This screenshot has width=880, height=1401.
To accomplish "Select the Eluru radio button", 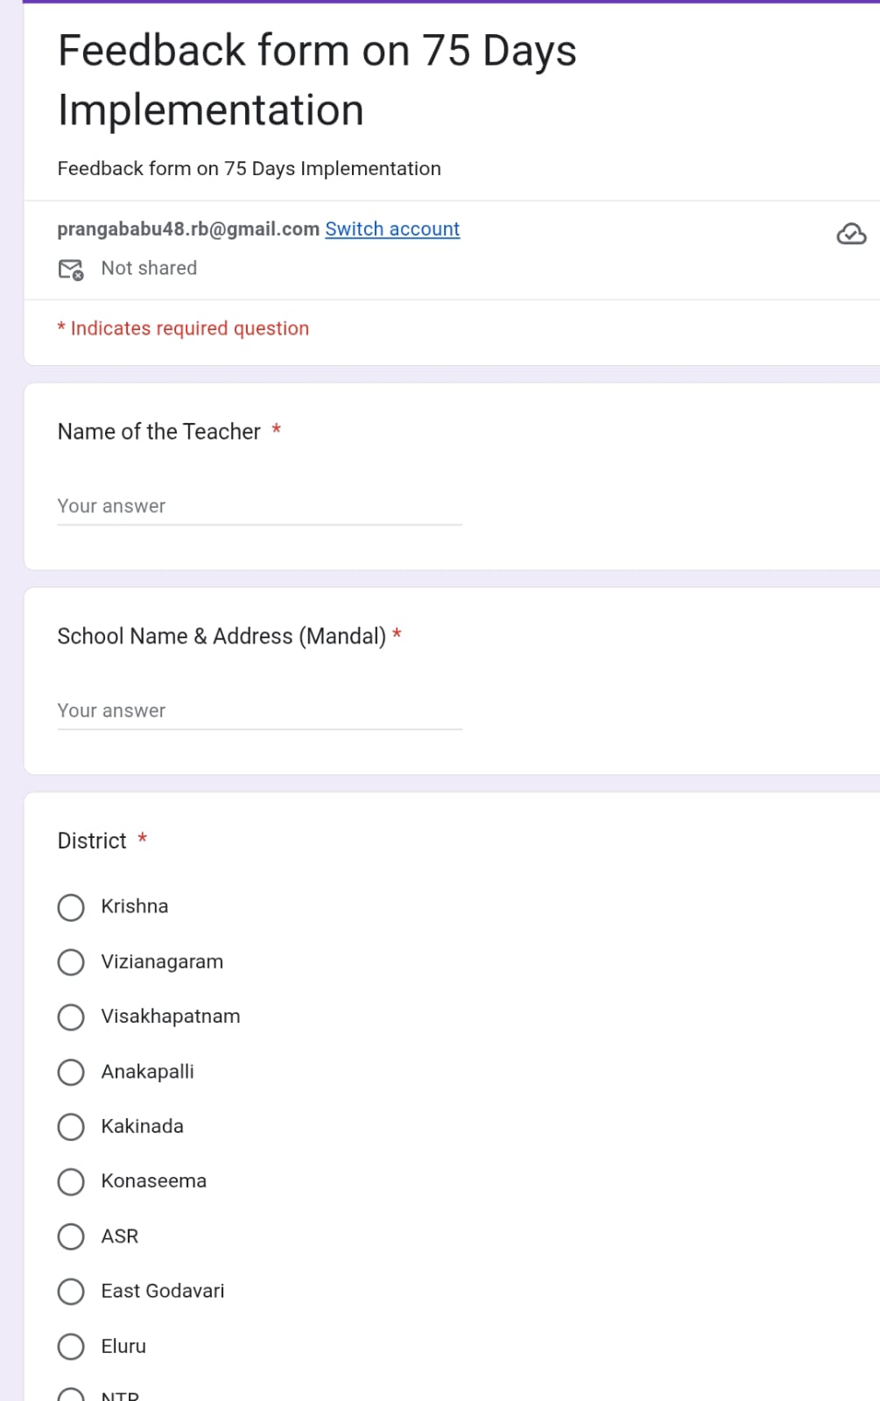I will 71,1347.
